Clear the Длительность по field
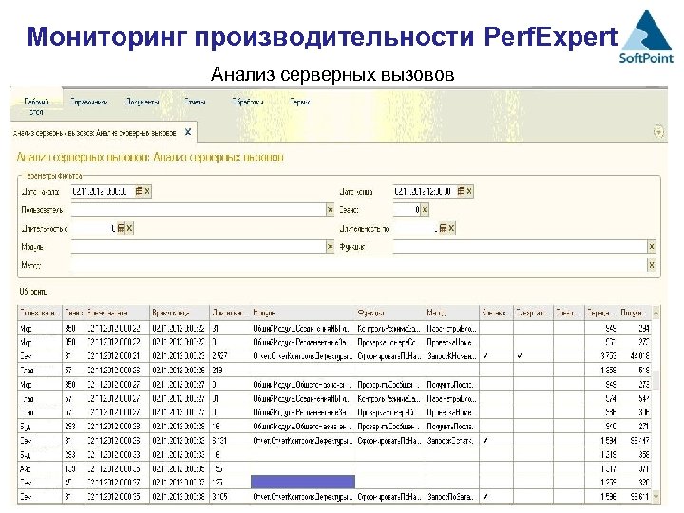The width and height of the screenshot is (684, 513). click(451, 228)
